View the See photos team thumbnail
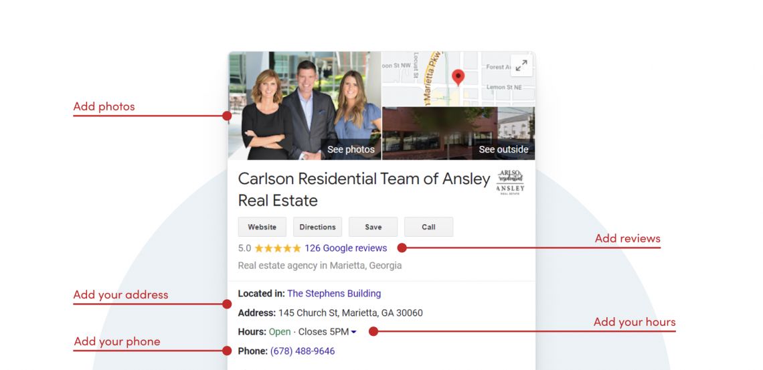Screen dimensions: 763x370 point(305,106)
